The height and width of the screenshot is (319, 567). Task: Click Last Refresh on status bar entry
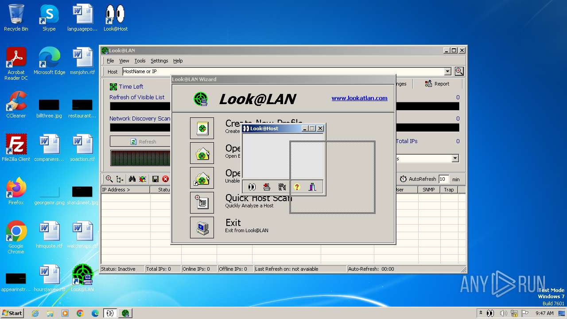[x=300, y=269]
